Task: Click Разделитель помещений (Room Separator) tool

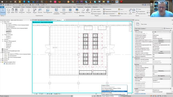Action: pyautogui.click(x=110, y=11)
